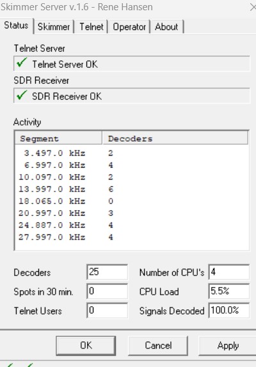Select the 6.997.0 kHz segment row
The image size is (256, 367).
click(131, 165)
